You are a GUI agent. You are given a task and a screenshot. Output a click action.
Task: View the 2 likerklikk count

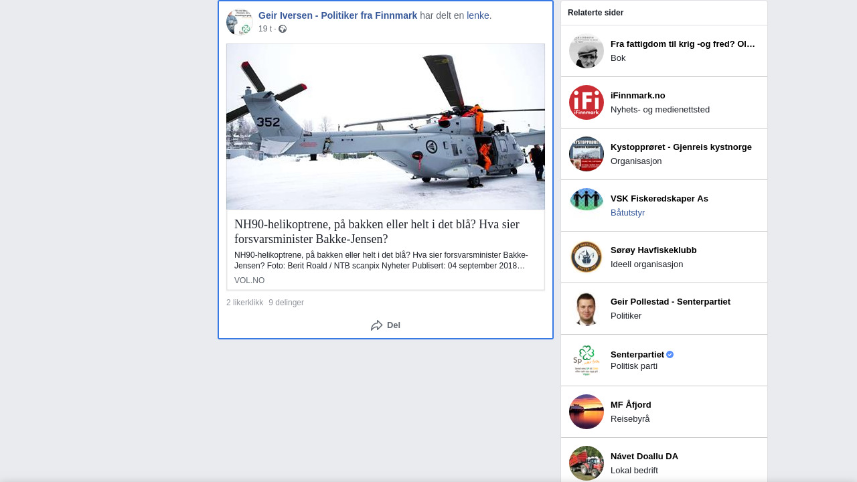click(244, 303)
